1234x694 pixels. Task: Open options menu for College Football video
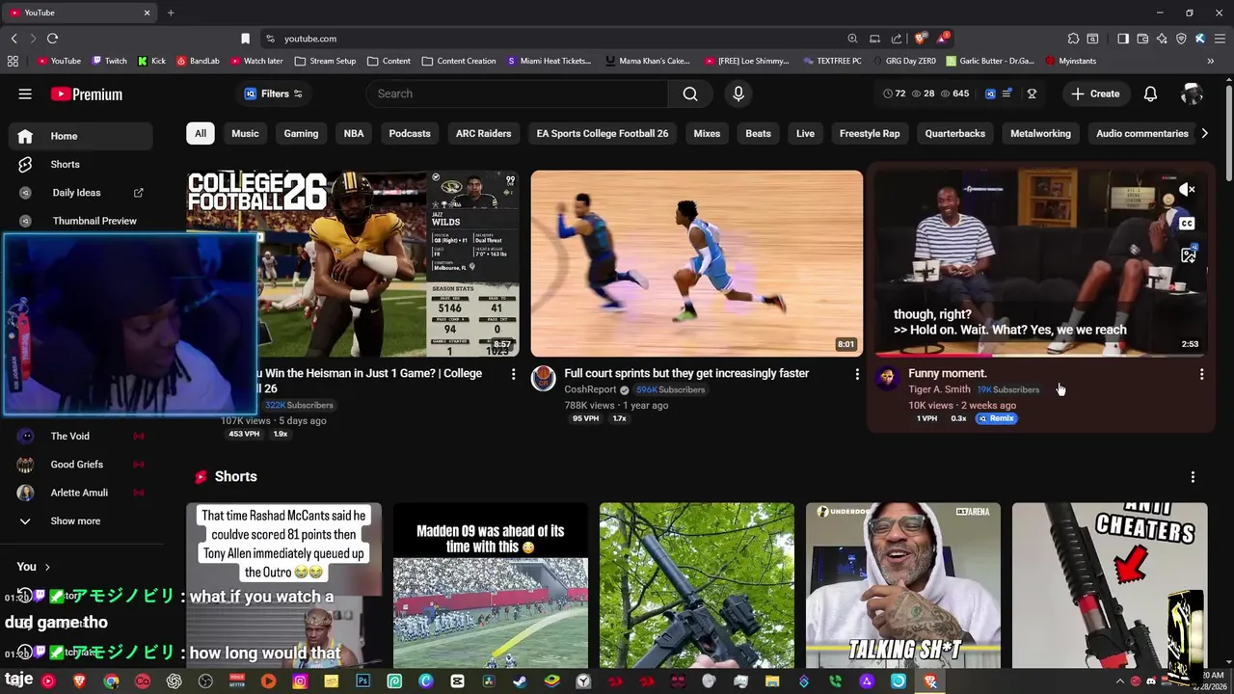pos(513,374)
